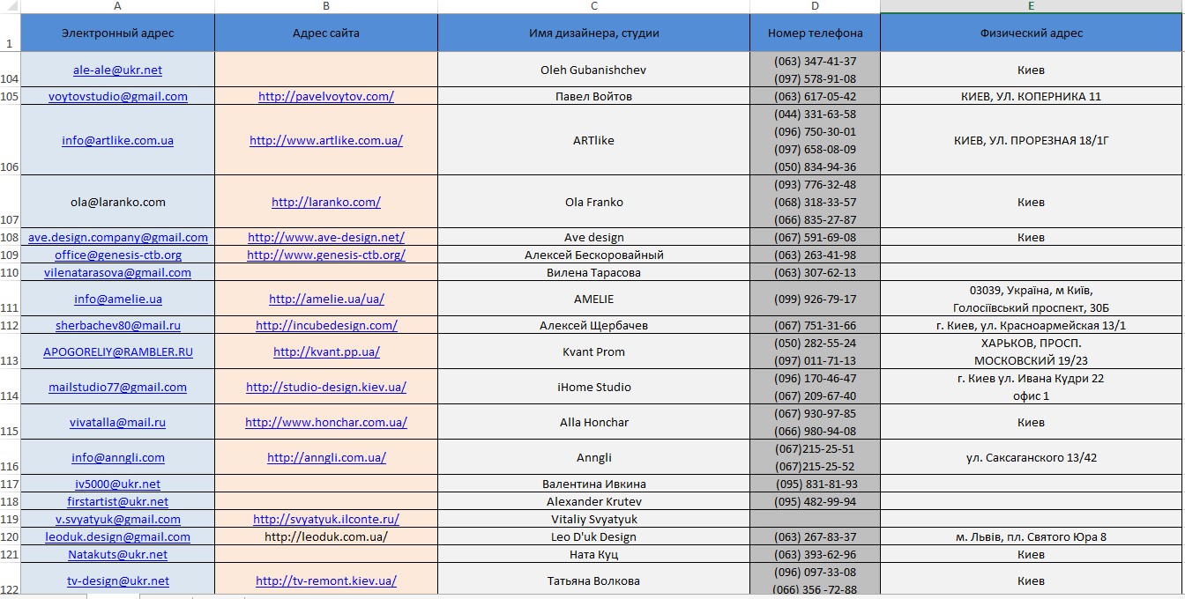1185x599 pixels.
Task: Open the firstartist@ukr.net email link
Action: [117, 502]
